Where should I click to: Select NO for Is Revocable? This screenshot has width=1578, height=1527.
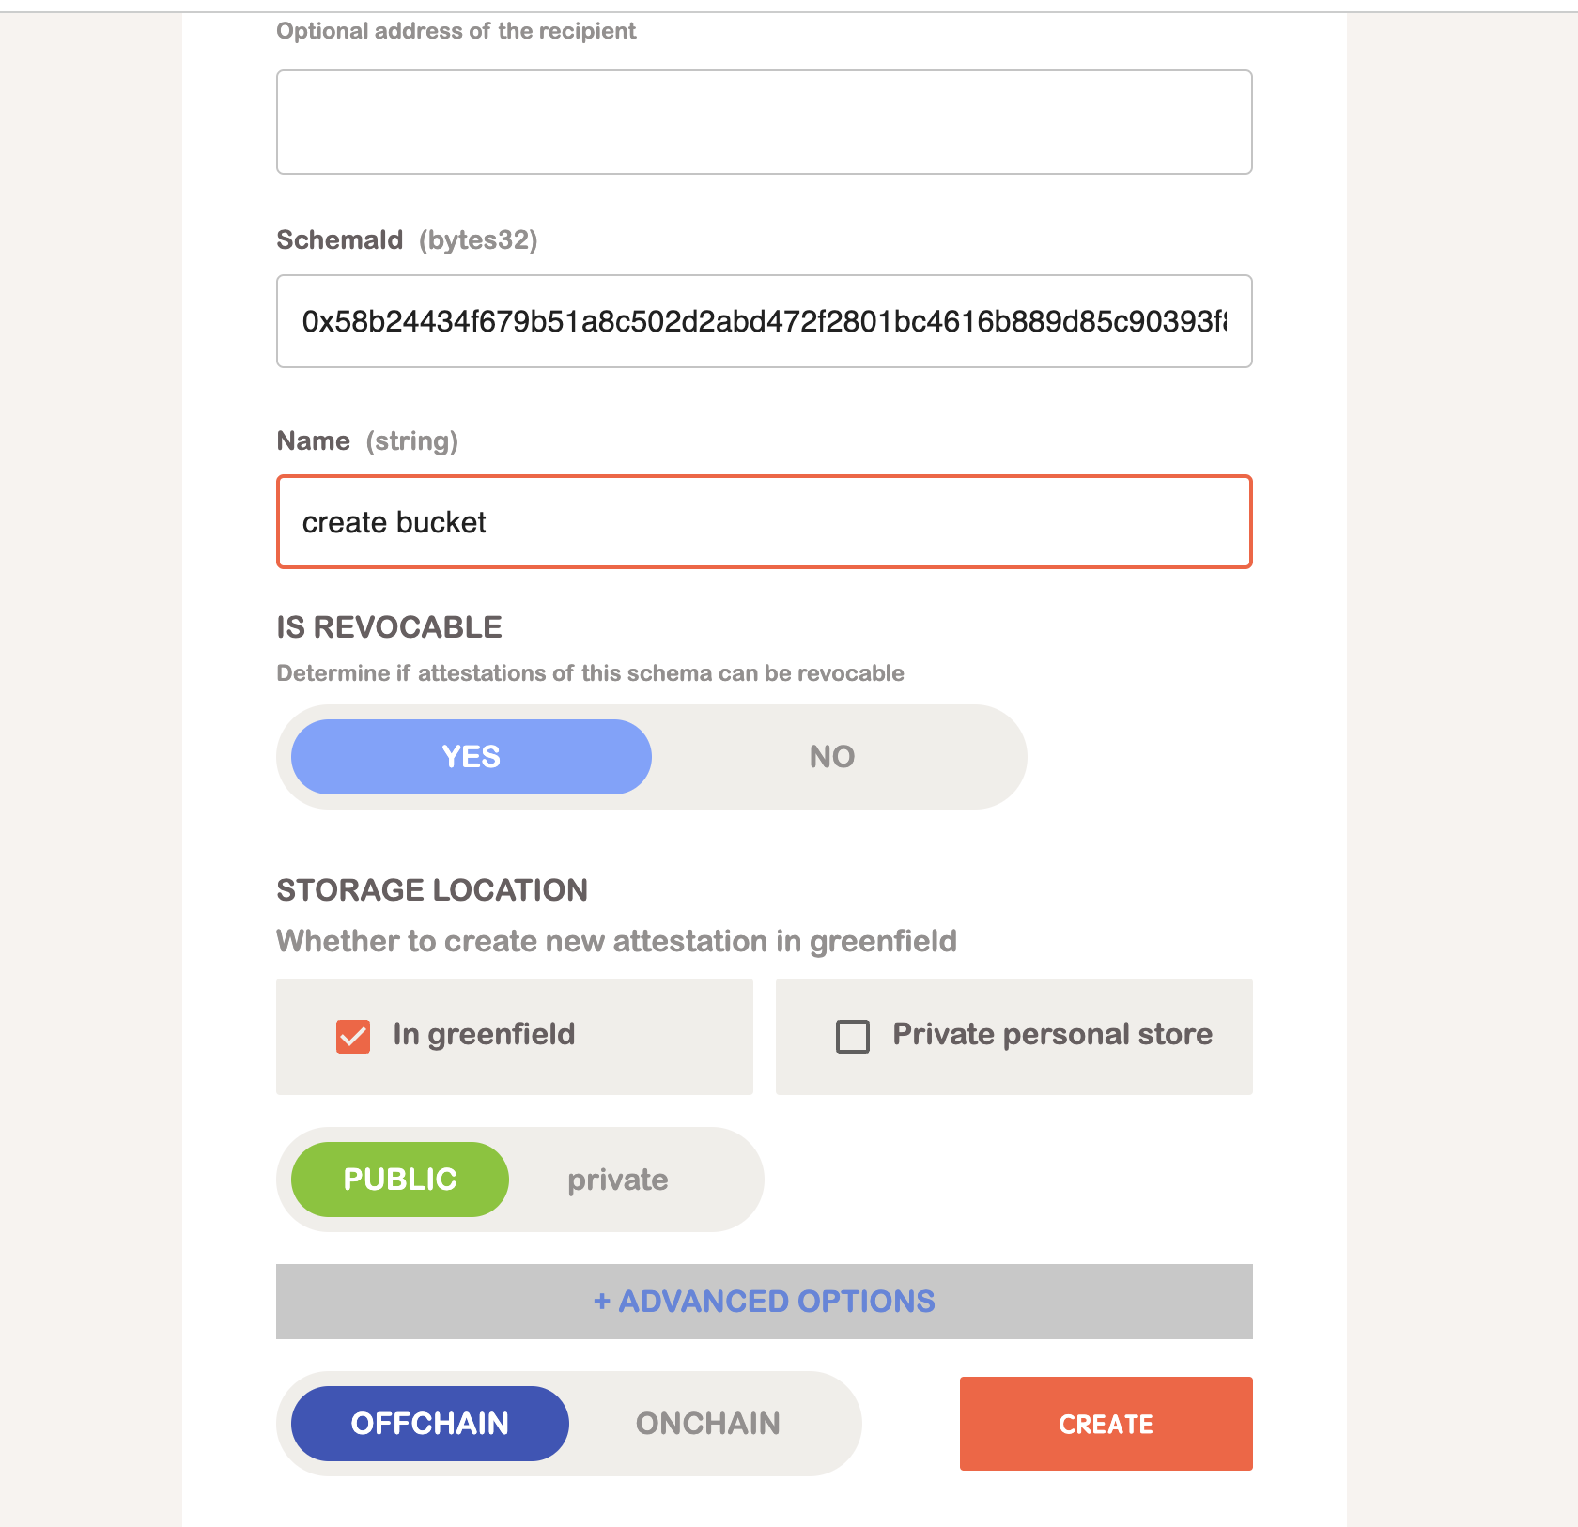click(x=831, y=757)
